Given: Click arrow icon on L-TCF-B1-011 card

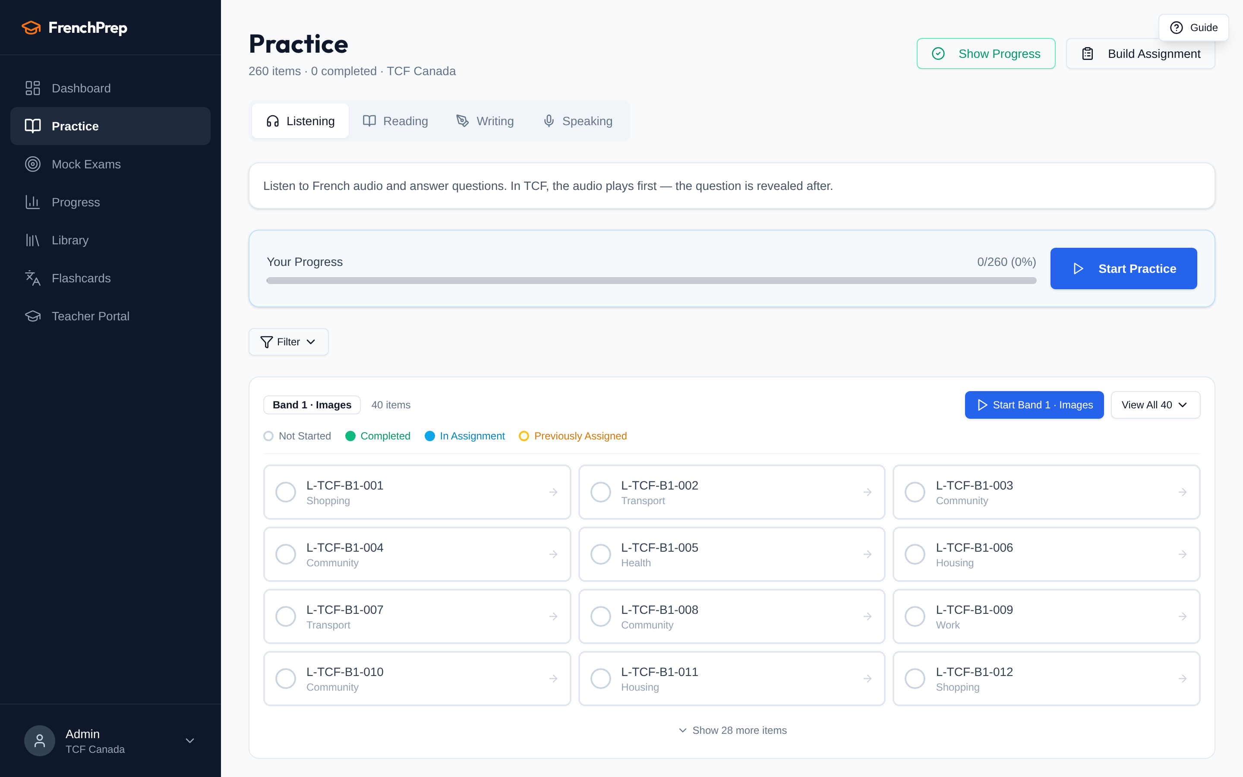Looking at the screenshot, I should (868, 678).
